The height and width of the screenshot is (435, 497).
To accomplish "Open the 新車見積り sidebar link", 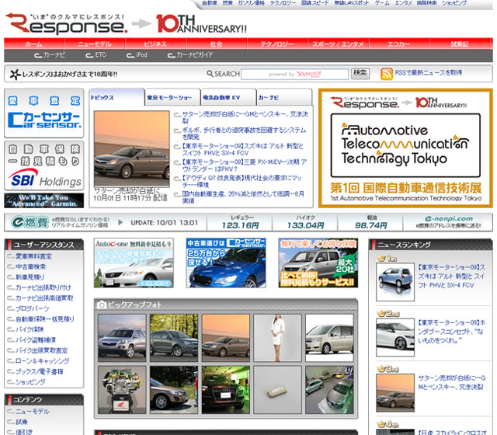I will point(30,277).
